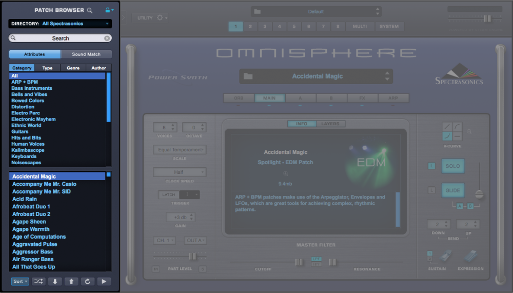Open the OUT A output dropdown
This screenshot has height=293, width=513.
(195, 240)
